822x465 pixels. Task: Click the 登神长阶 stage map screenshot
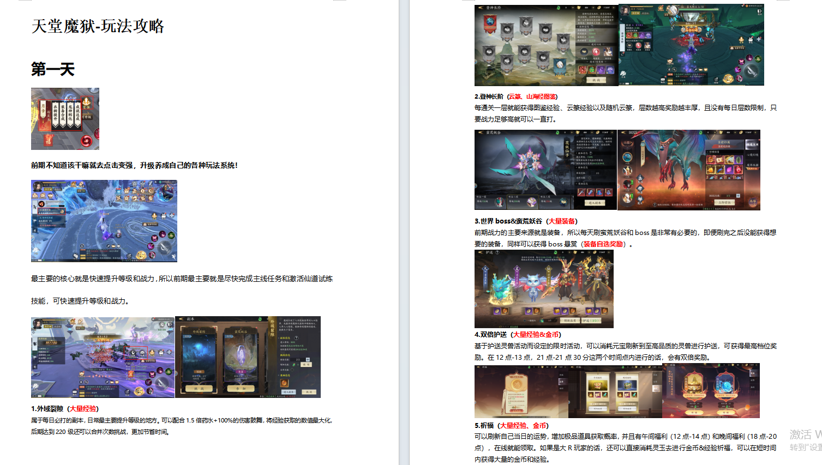click(546, 45)
